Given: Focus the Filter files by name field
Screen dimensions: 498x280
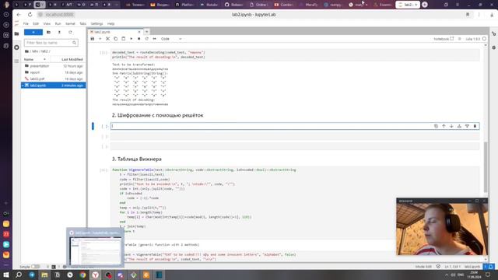Looking at the screenshot, I should (51, 43).
